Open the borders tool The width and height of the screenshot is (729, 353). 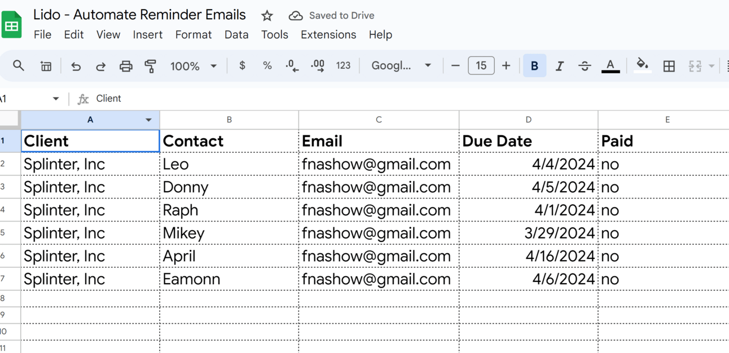[669, 66]
